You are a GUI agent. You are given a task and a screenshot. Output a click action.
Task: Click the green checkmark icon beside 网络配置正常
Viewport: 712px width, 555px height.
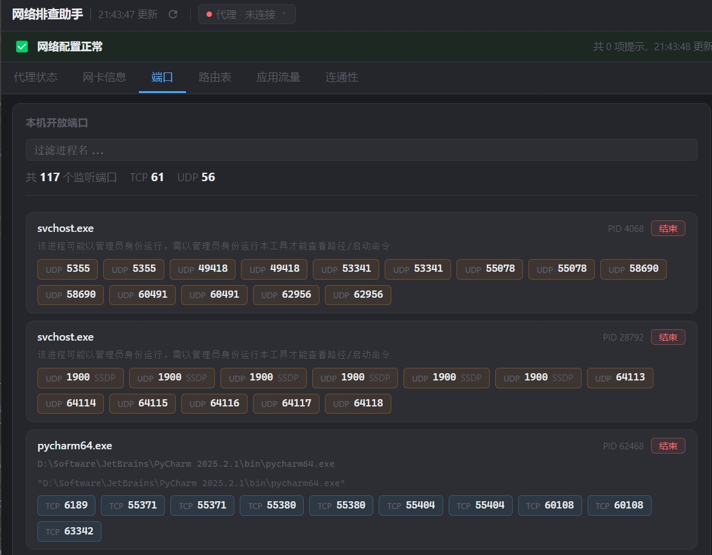[22, 47]
